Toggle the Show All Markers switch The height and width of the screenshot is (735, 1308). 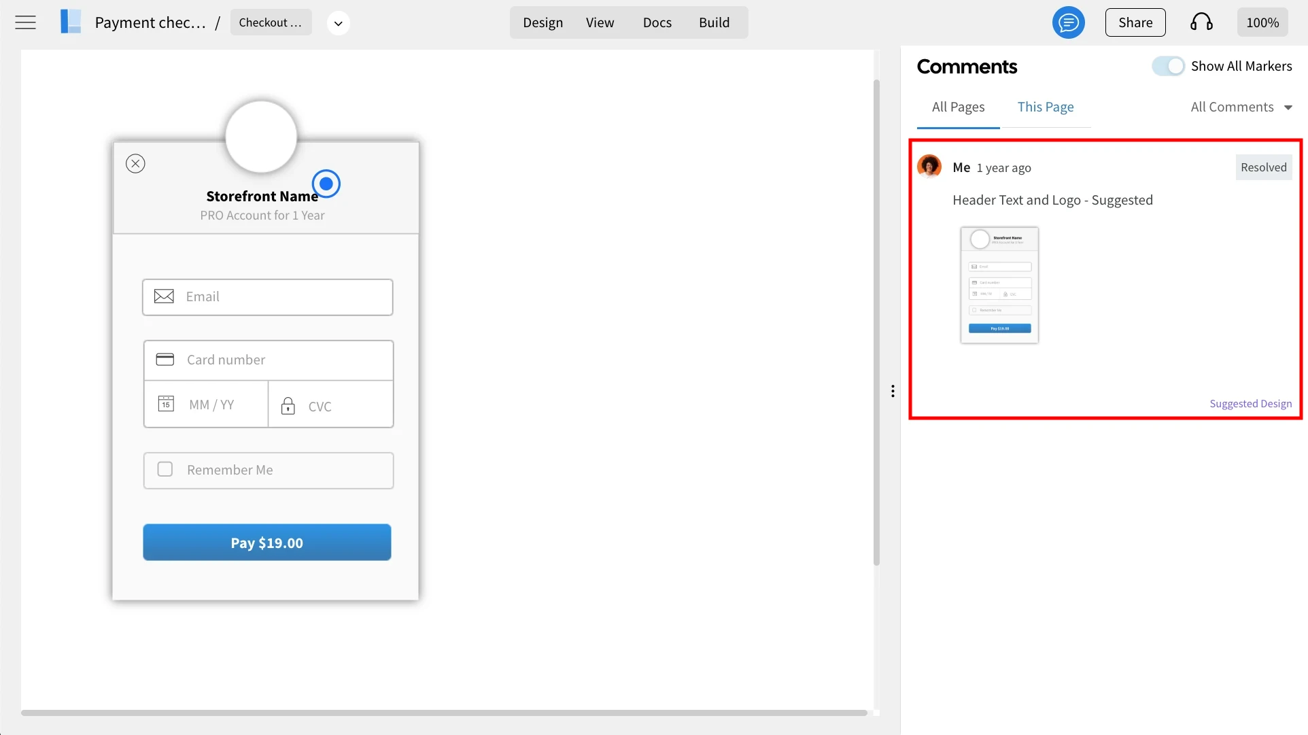1168,66
